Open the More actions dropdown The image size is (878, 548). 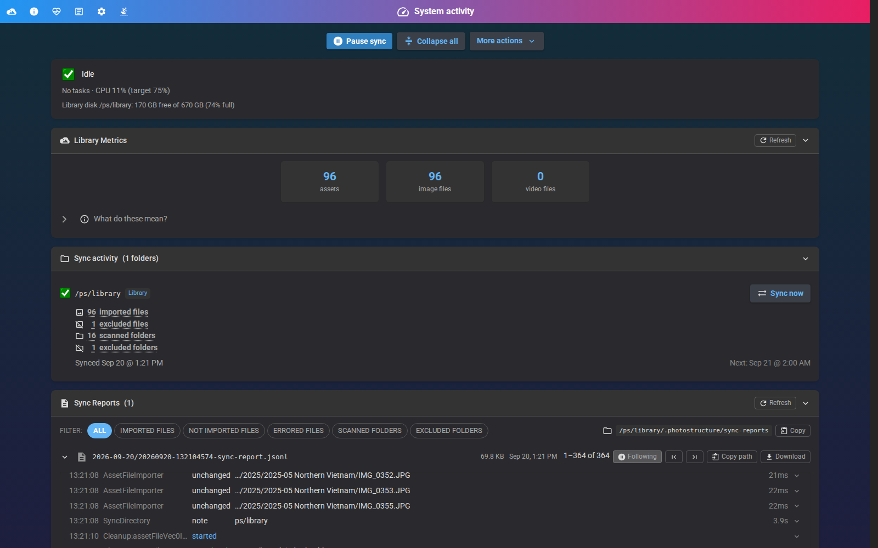506,41
